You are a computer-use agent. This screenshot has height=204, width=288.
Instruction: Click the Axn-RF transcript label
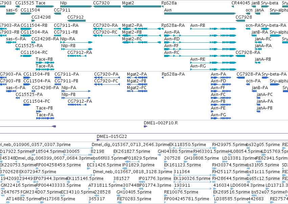point(171,46)
